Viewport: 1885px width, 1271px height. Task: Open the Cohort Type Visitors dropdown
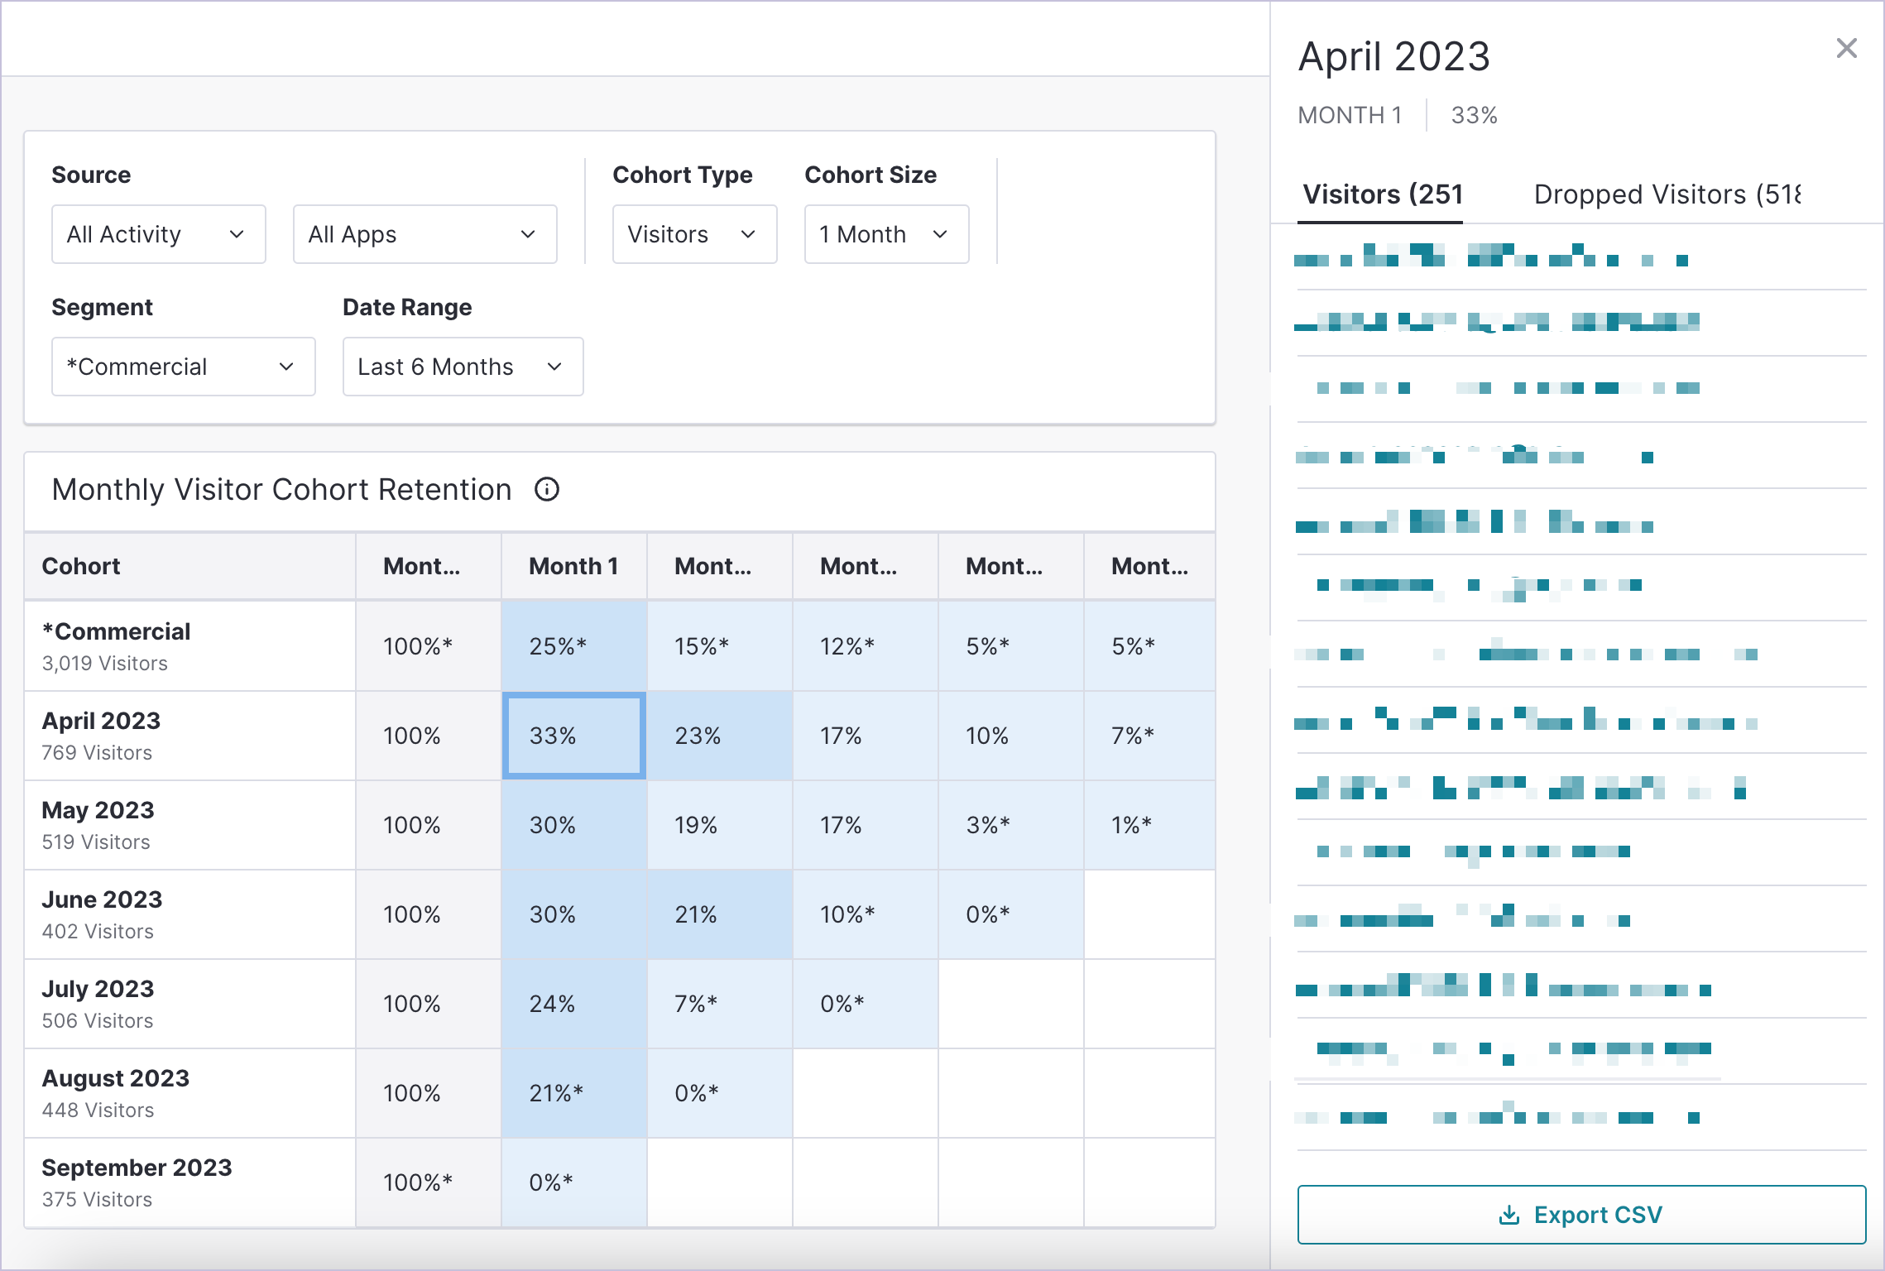pos(693,234)
